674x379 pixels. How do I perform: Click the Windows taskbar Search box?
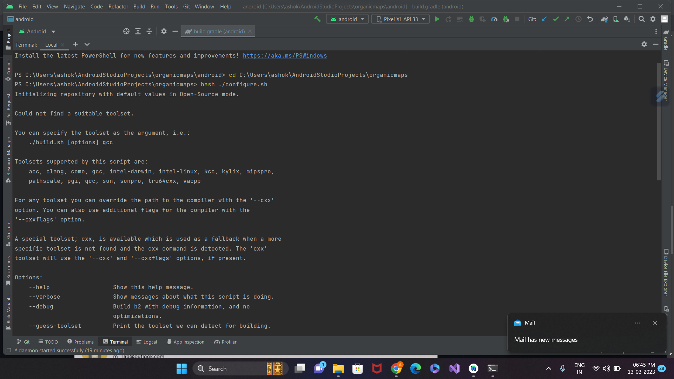coord(240,368)
